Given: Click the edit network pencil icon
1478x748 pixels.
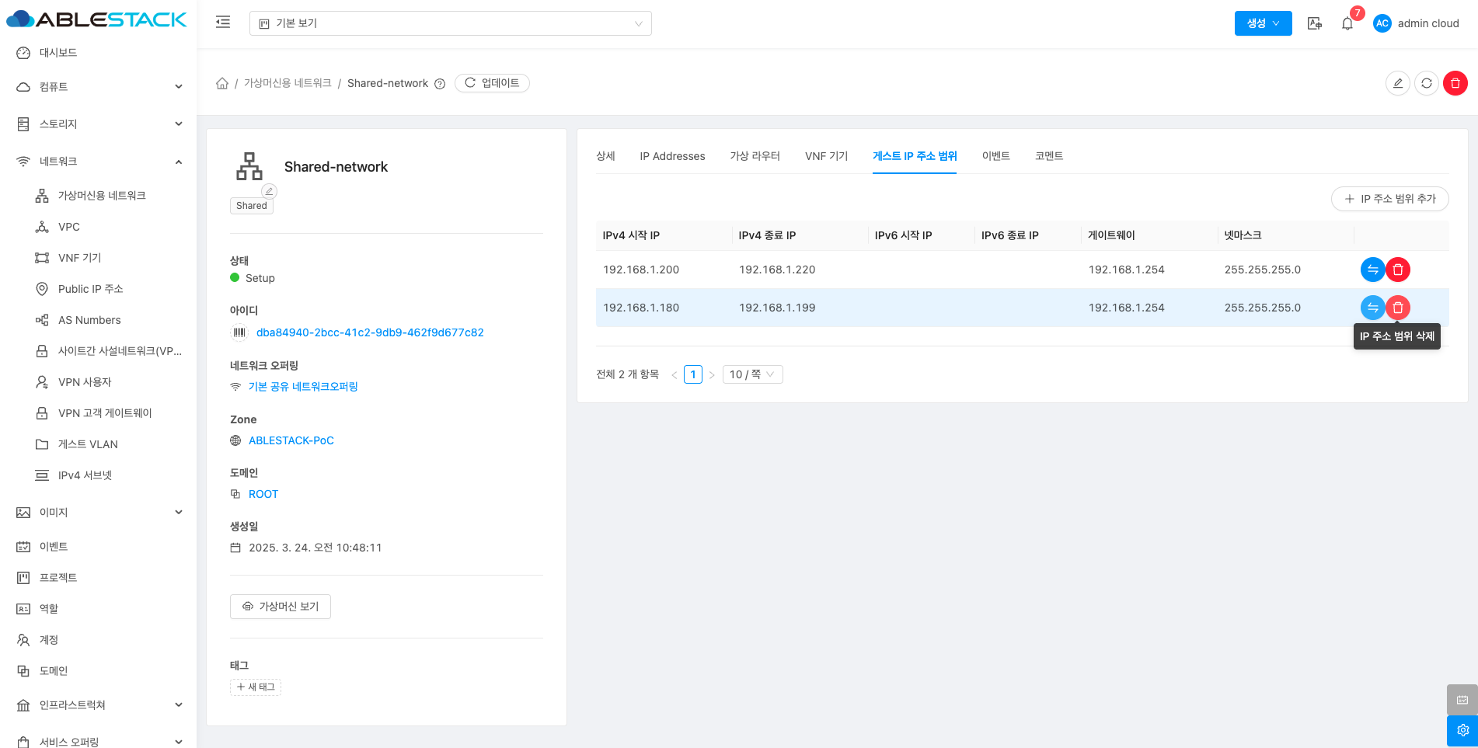Looking at the screenshot, I should 1397,83.
